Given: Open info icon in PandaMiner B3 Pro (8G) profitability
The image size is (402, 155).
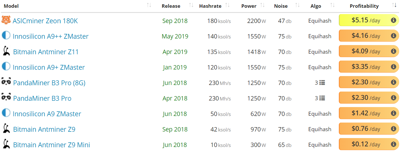Looking at the screenshot, I should click(394, 82).
